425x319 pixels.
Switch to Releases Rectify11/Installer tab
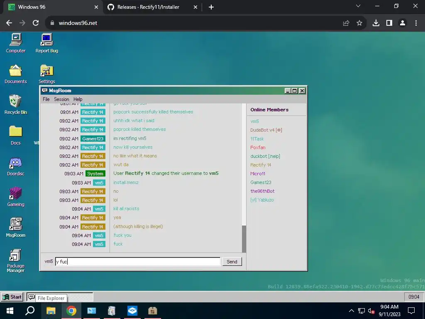pyautogui.click(x=152, y=7)
